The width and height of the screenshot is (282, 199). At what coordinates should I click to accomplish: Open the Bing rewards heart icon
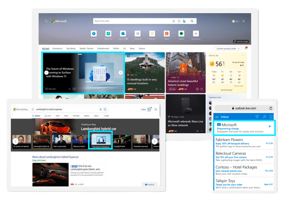(x=149, y=110)
